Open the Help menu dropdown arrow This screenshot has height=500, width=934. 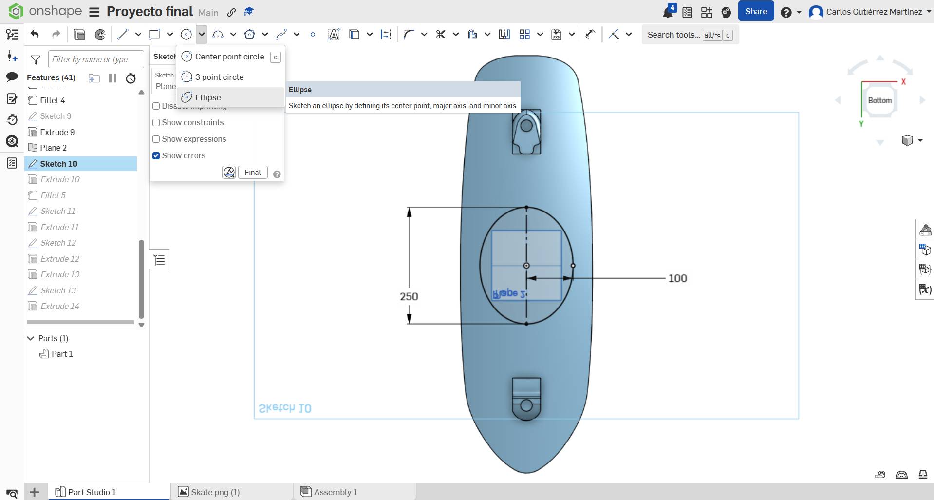pos(799,12)
